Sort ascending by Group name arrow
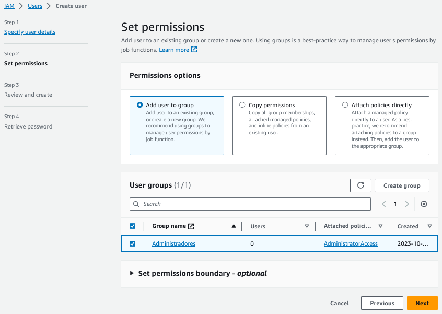 click(234, 226)
